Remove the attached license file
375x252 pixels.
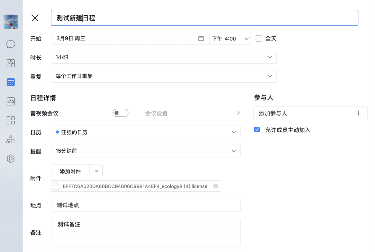click(x=215, y=186)
